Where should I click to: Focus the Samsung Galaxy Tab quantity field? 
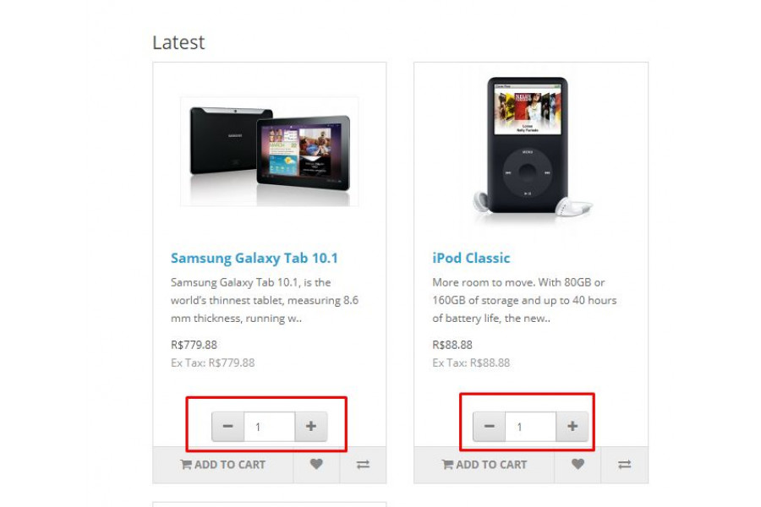tap(270, 427)
